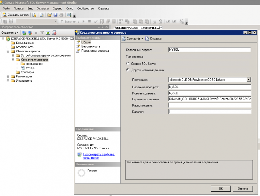The width and height of the screenshot is (260, 196).
Task: Expand the MYSQL linked server node
Action: pyautogui.click(x=18, y=68)
